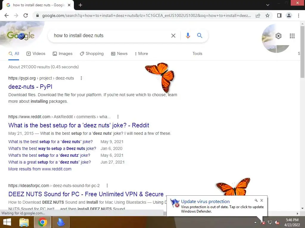This screenshot has width=305, height=228.
Task: Open options for the pypi.org result
Action: coord(81,78)
